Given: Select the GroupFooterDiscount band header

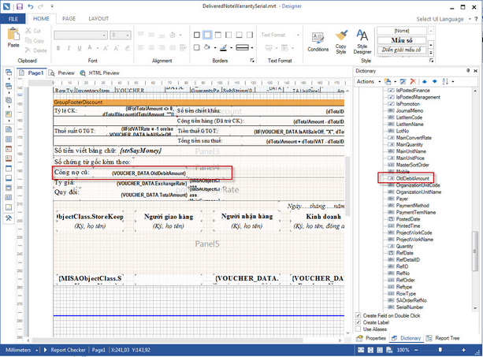Looking at the screenshot, I should tap(199, 102).
